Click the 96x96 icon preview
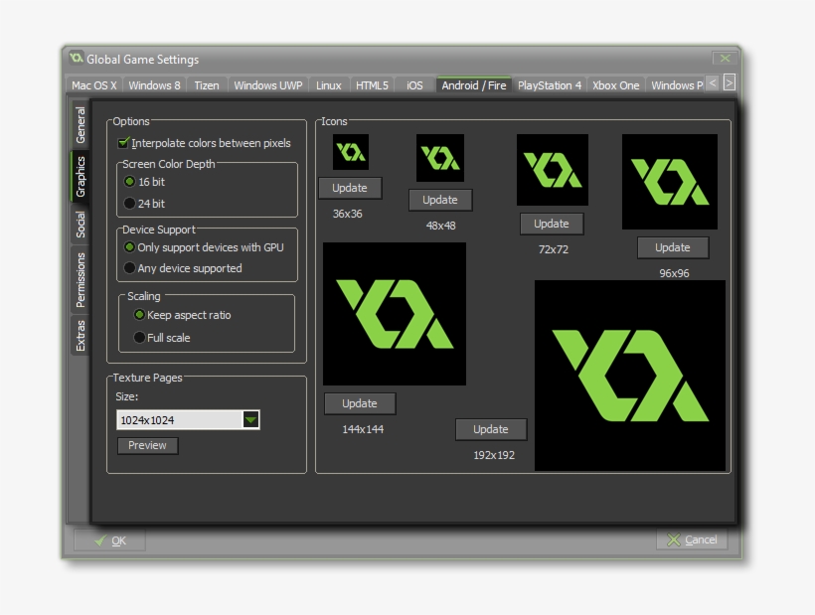 (672, 182)
